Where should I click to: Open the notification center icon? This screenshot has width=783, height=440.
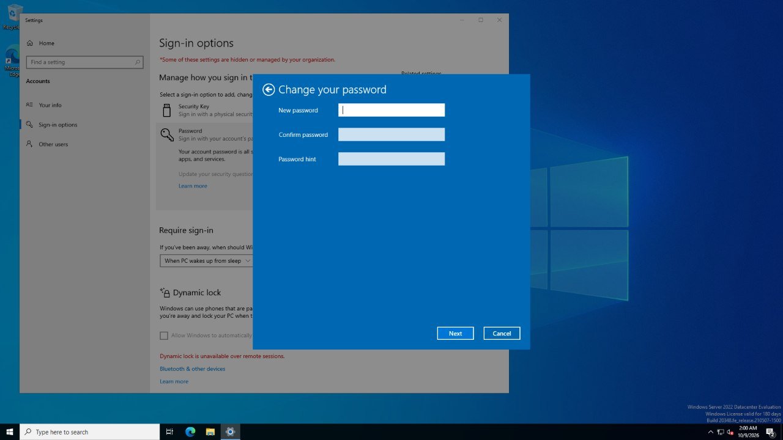[x=771, y=432]
